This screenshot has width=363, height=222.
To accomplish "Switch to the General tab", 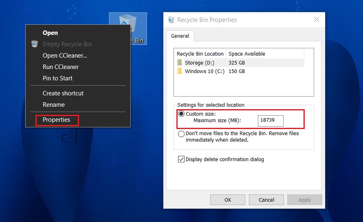I will [x=180, y=36].
